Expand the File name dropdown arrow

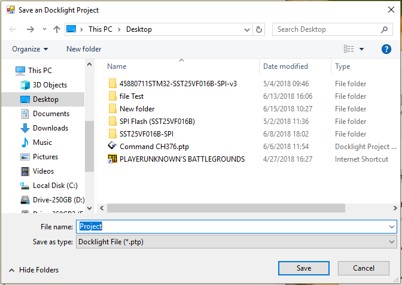pos(391,227)
